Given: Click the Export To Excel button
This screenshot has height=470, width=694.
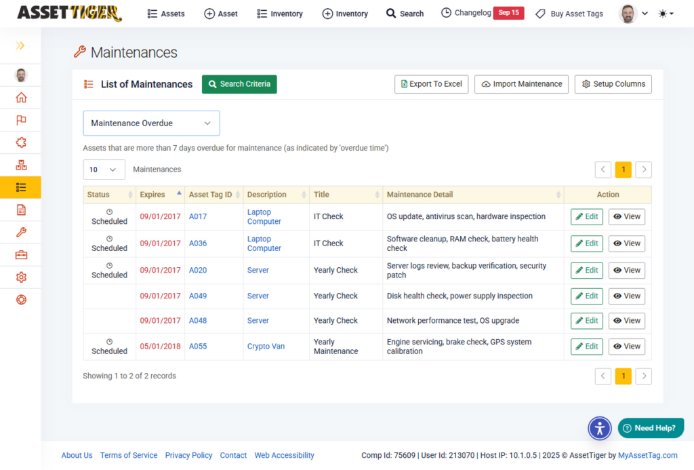Looking at the screenshot, I should (431, 84).
